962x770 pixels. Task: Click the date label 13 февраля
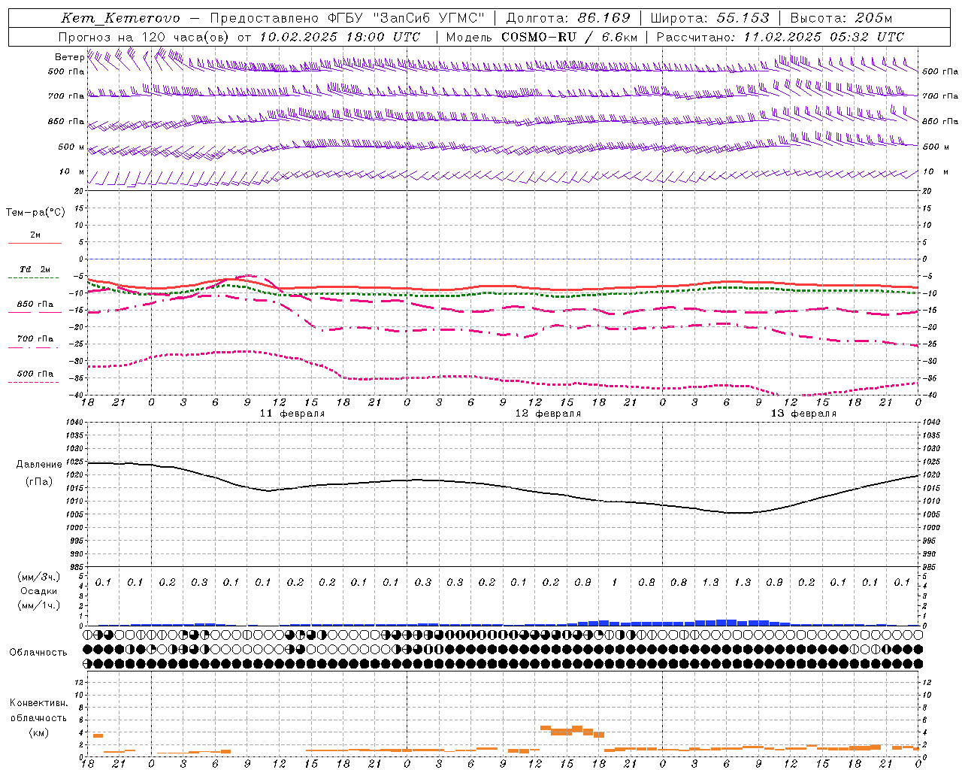pyautogui.click(x=803, y=414)
